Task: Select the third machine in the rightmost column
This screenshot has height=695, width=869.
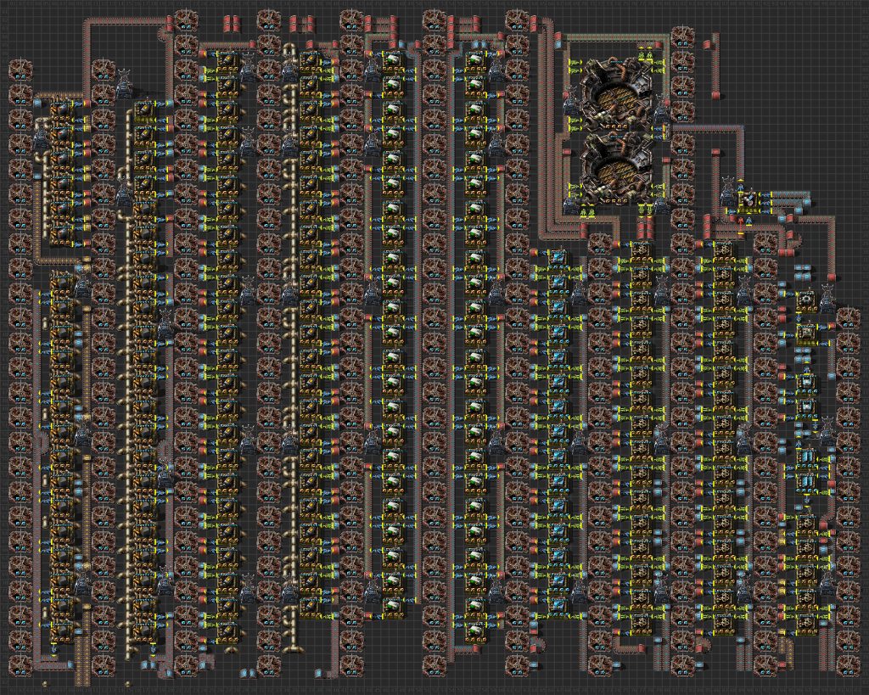Action: [806, 383]
